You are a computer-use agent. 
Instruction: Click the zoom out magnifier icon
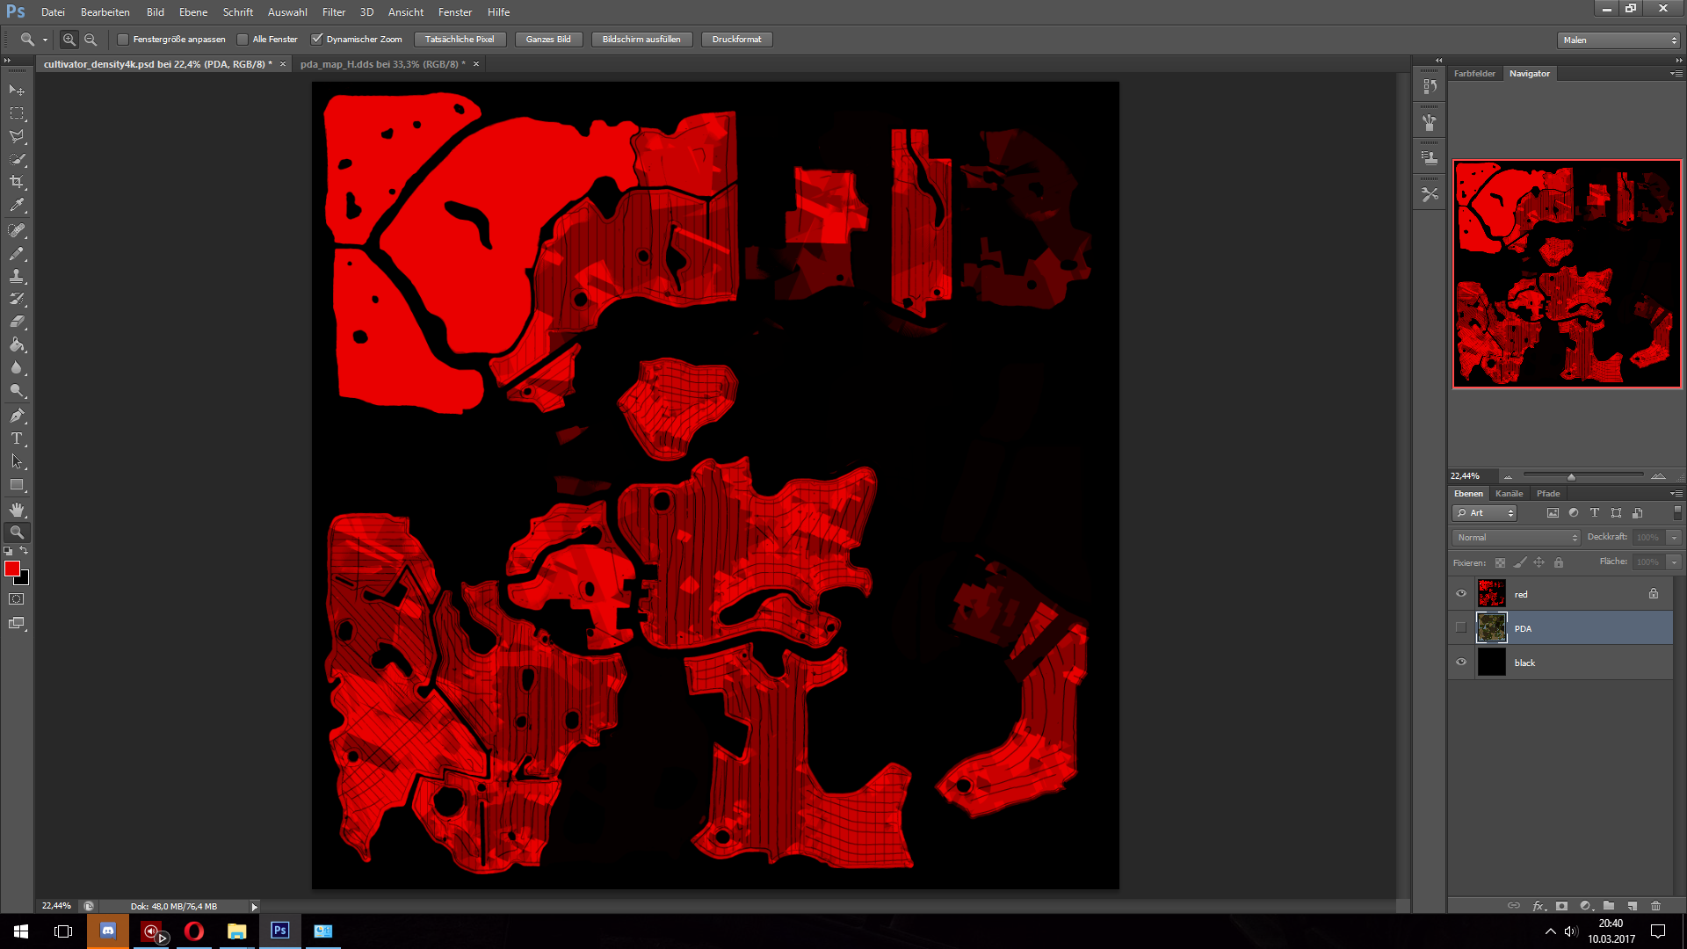point(91,40)
